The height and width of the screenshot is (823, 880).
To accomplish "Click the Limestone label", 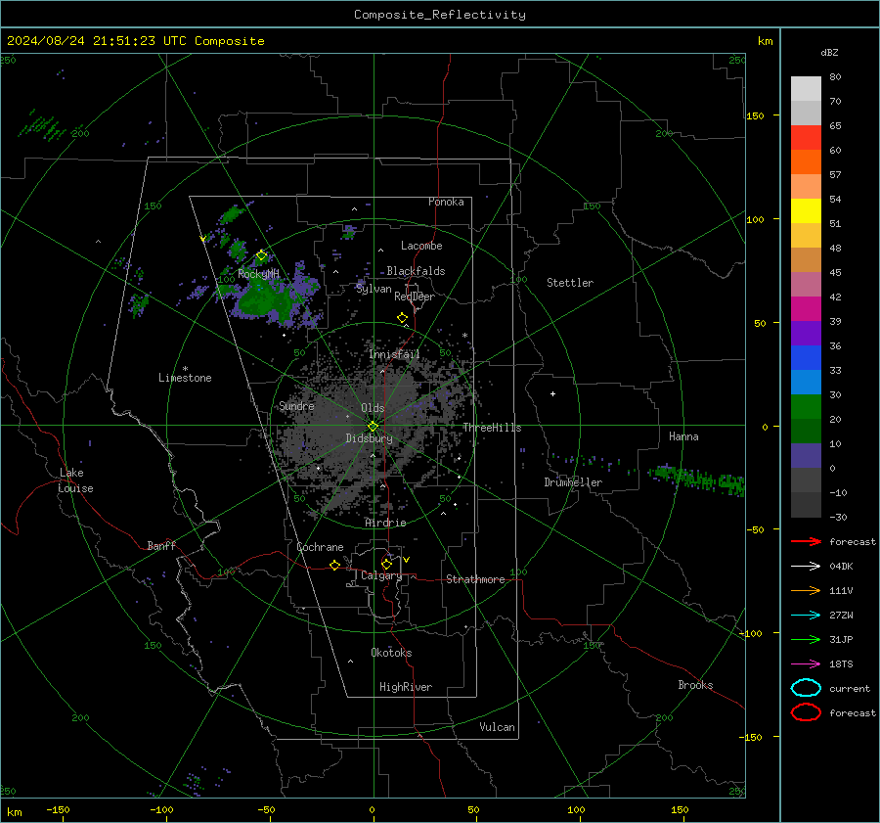I will click(185, 378).
